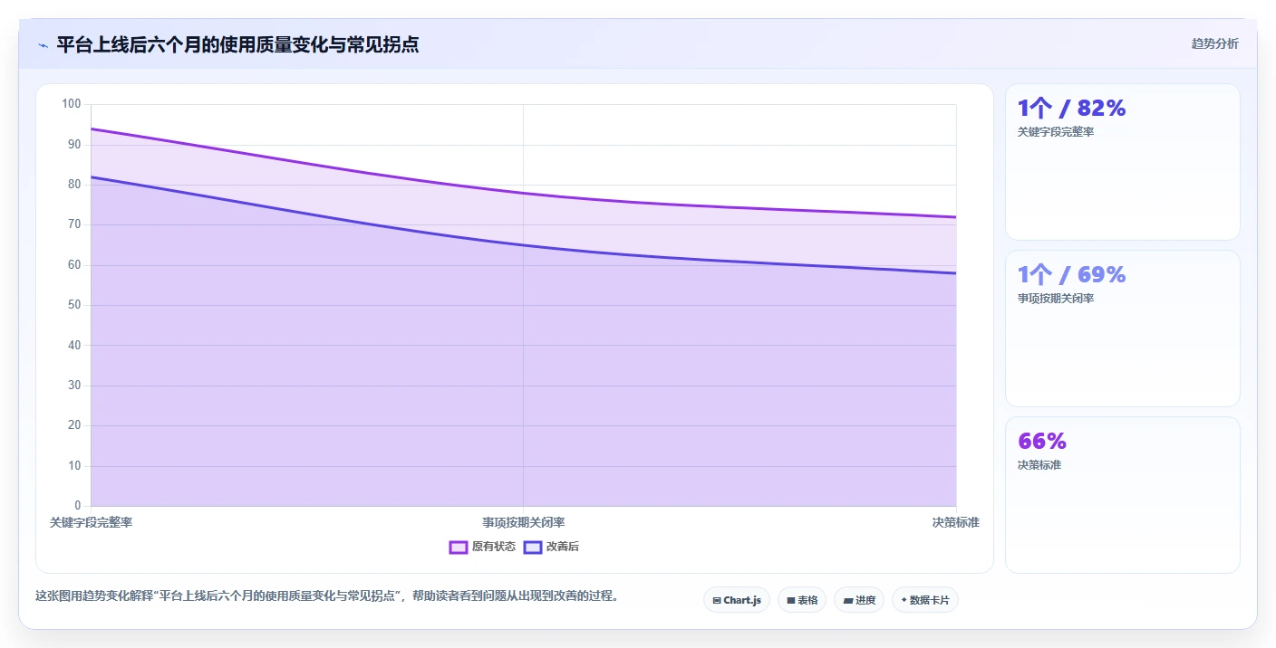Toggle the 原有状态 legend swatch
This screenshot has height=648, width=1276.
coord(459,547)
